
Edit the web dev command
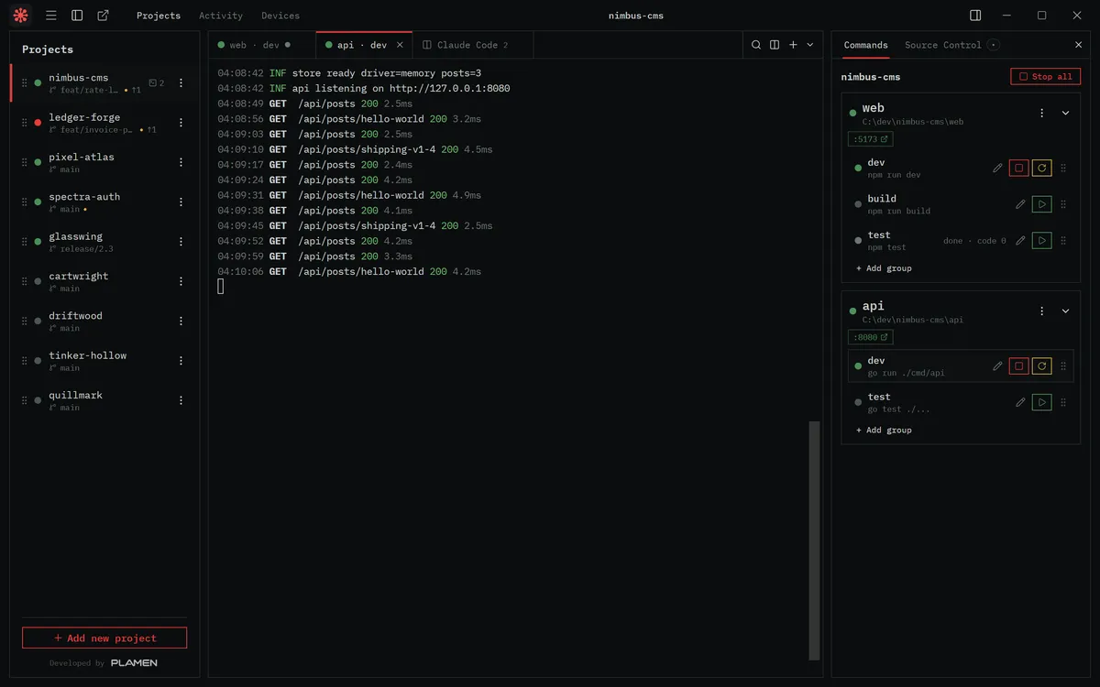tap(997, 168)
